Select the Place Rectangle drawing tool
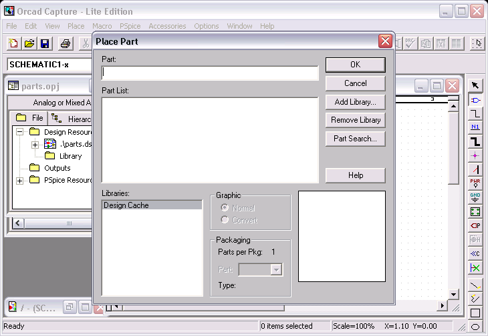 (x=475, y=313)
